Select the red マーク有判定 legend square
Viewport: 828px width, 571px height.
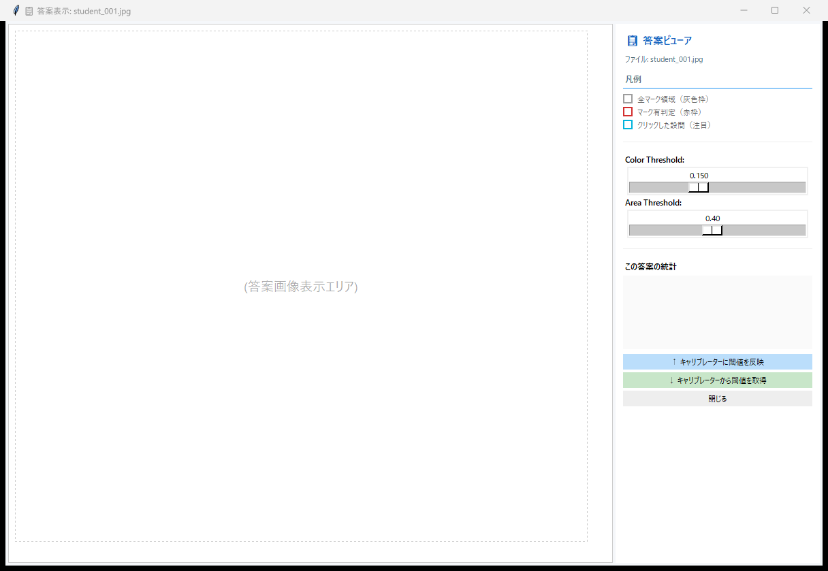[627, 112]
